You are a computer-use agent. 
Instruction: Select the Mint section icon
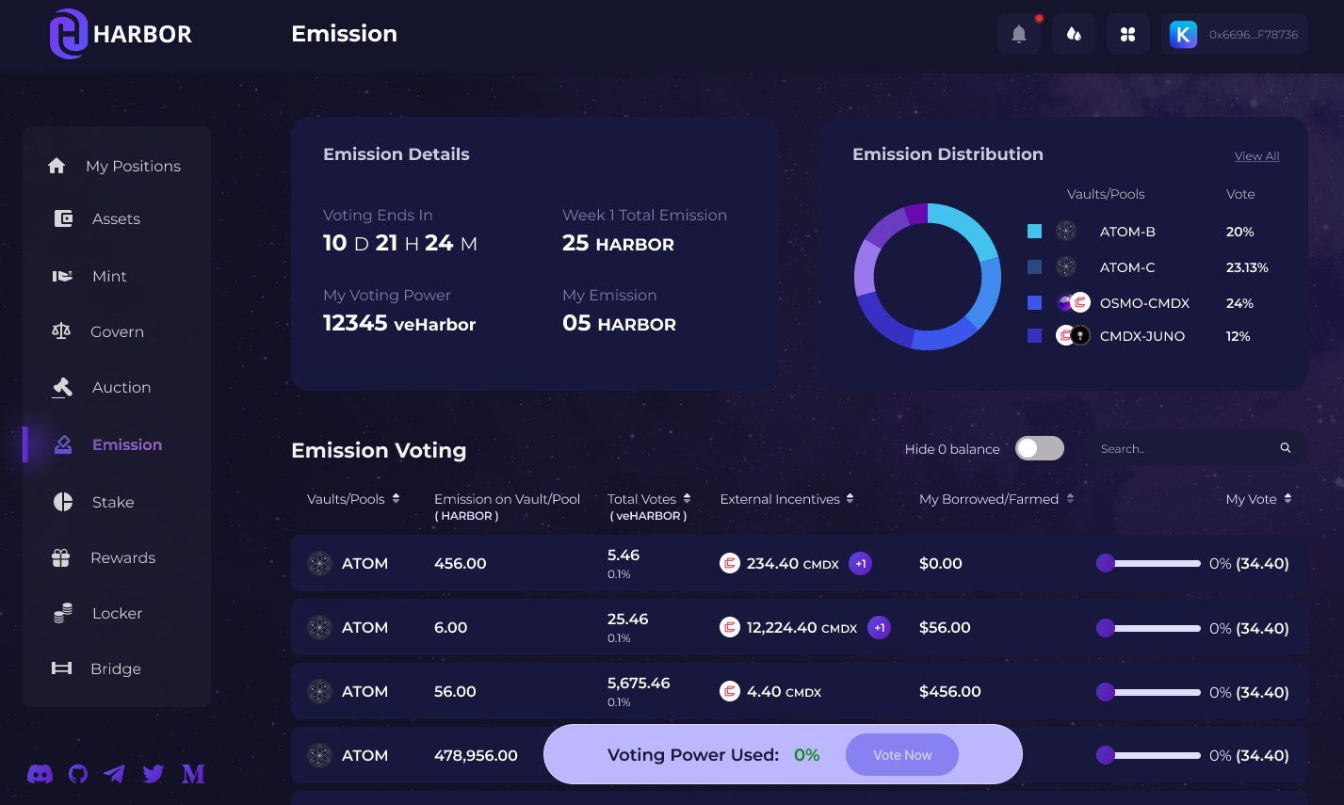pos(62,276)
